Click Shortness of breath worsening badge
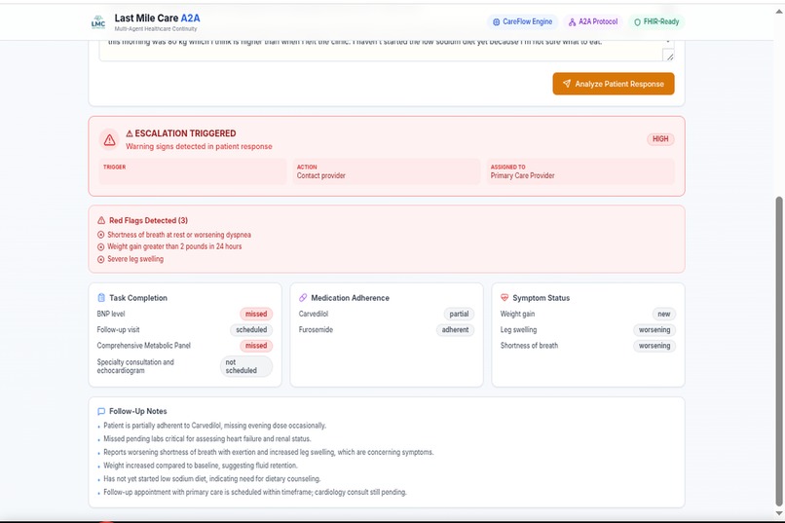The width and height of the screenshot is (785, 523). pos(654,346)
